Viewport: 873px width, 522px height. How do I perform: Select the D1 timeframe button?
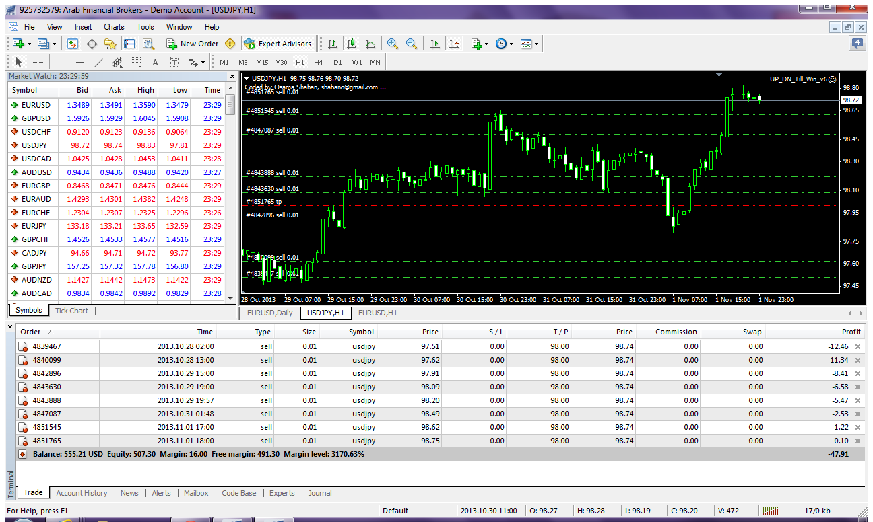337,62
